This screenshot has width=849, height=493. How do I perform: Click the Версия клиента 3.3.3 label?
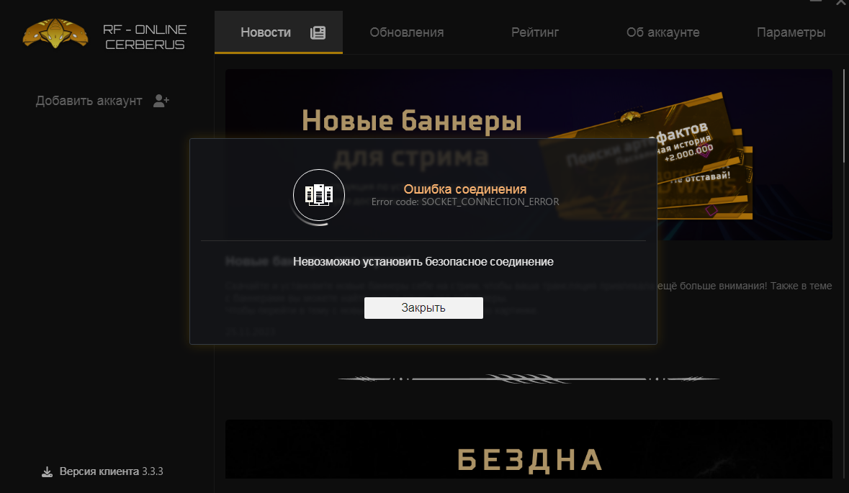[x=111, y=471]
